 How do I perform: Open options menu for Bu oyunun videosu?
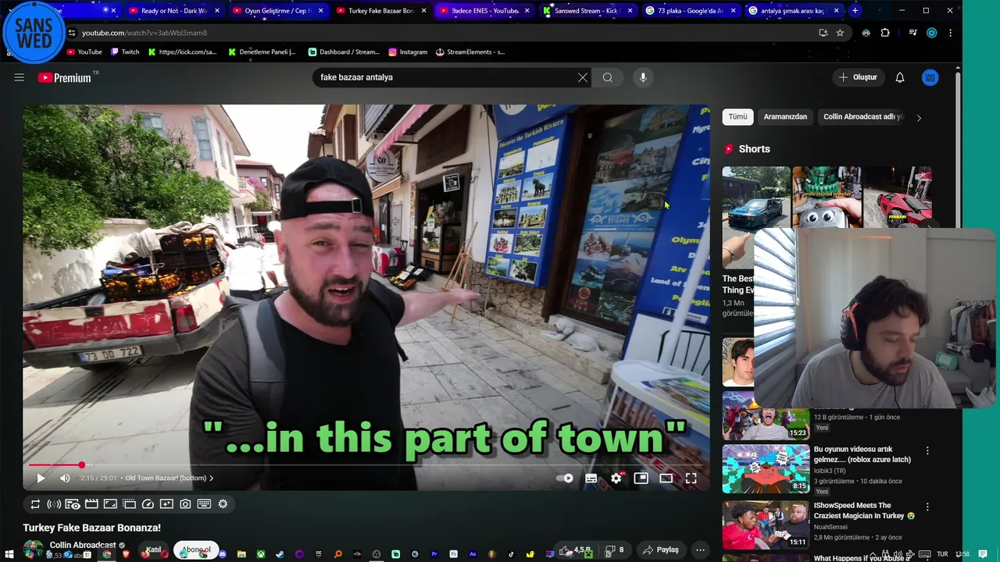coord(927,451)
